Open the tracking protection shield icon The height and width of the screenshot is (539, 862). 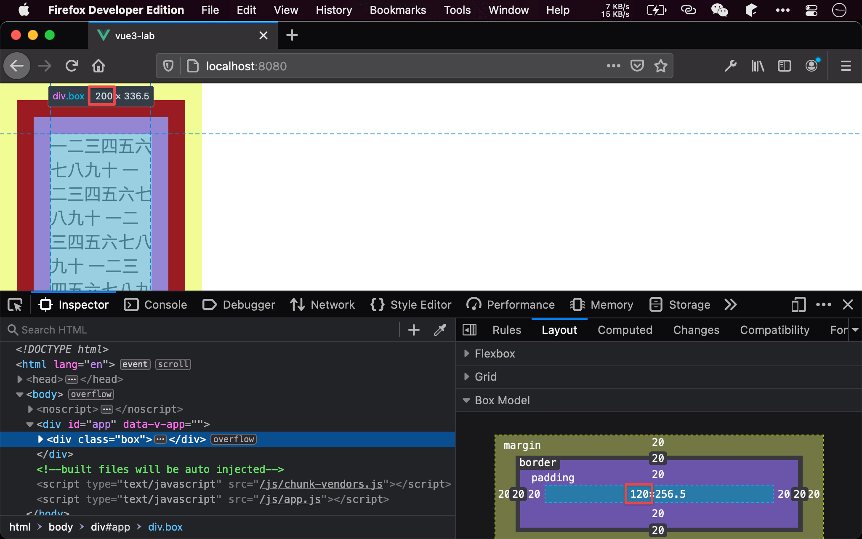(x=168, y=66)
